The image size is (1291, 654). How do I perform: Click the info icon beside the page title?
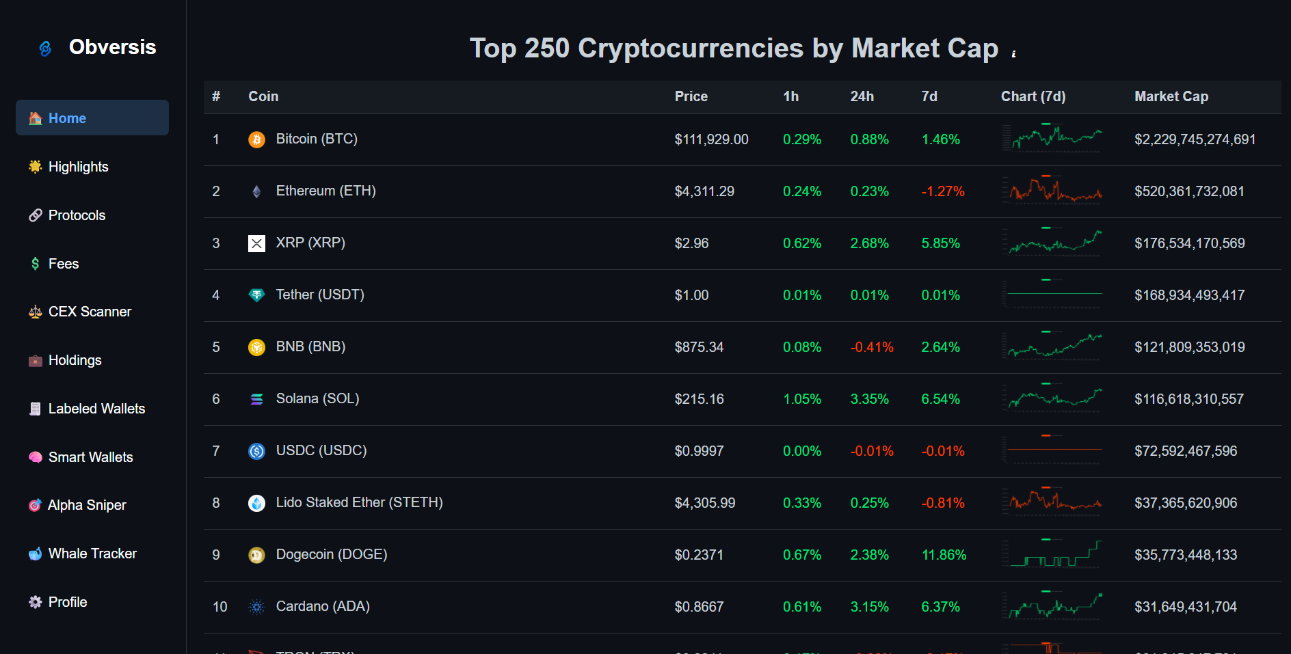(1013, 54)
